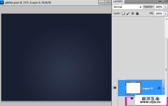Collapse Layer 0 effects list arrow
Image resolution: width=168 pixels, height=106 pixels.
(x=163, y=88)
